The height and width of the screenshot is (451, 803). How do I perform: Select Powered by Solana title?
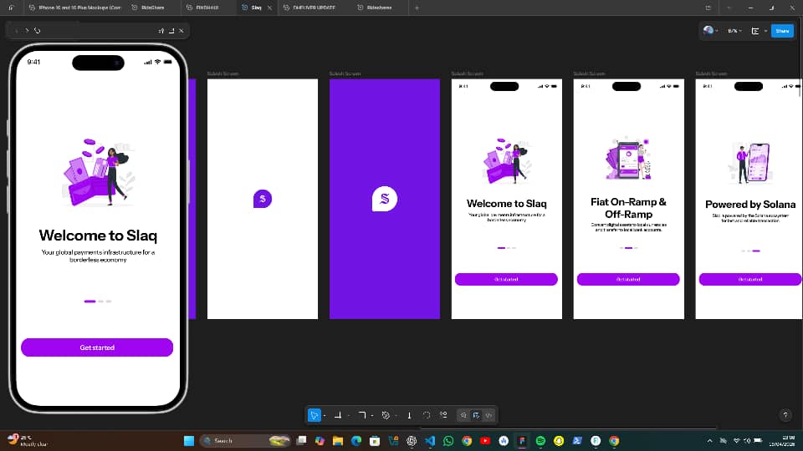(750, 205)
